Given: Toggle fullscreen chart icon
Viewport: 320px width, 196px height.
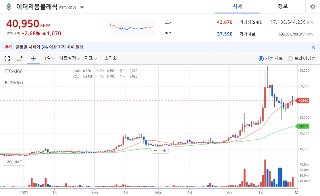Looking at the screenshot, I should (x=7, y=59).
